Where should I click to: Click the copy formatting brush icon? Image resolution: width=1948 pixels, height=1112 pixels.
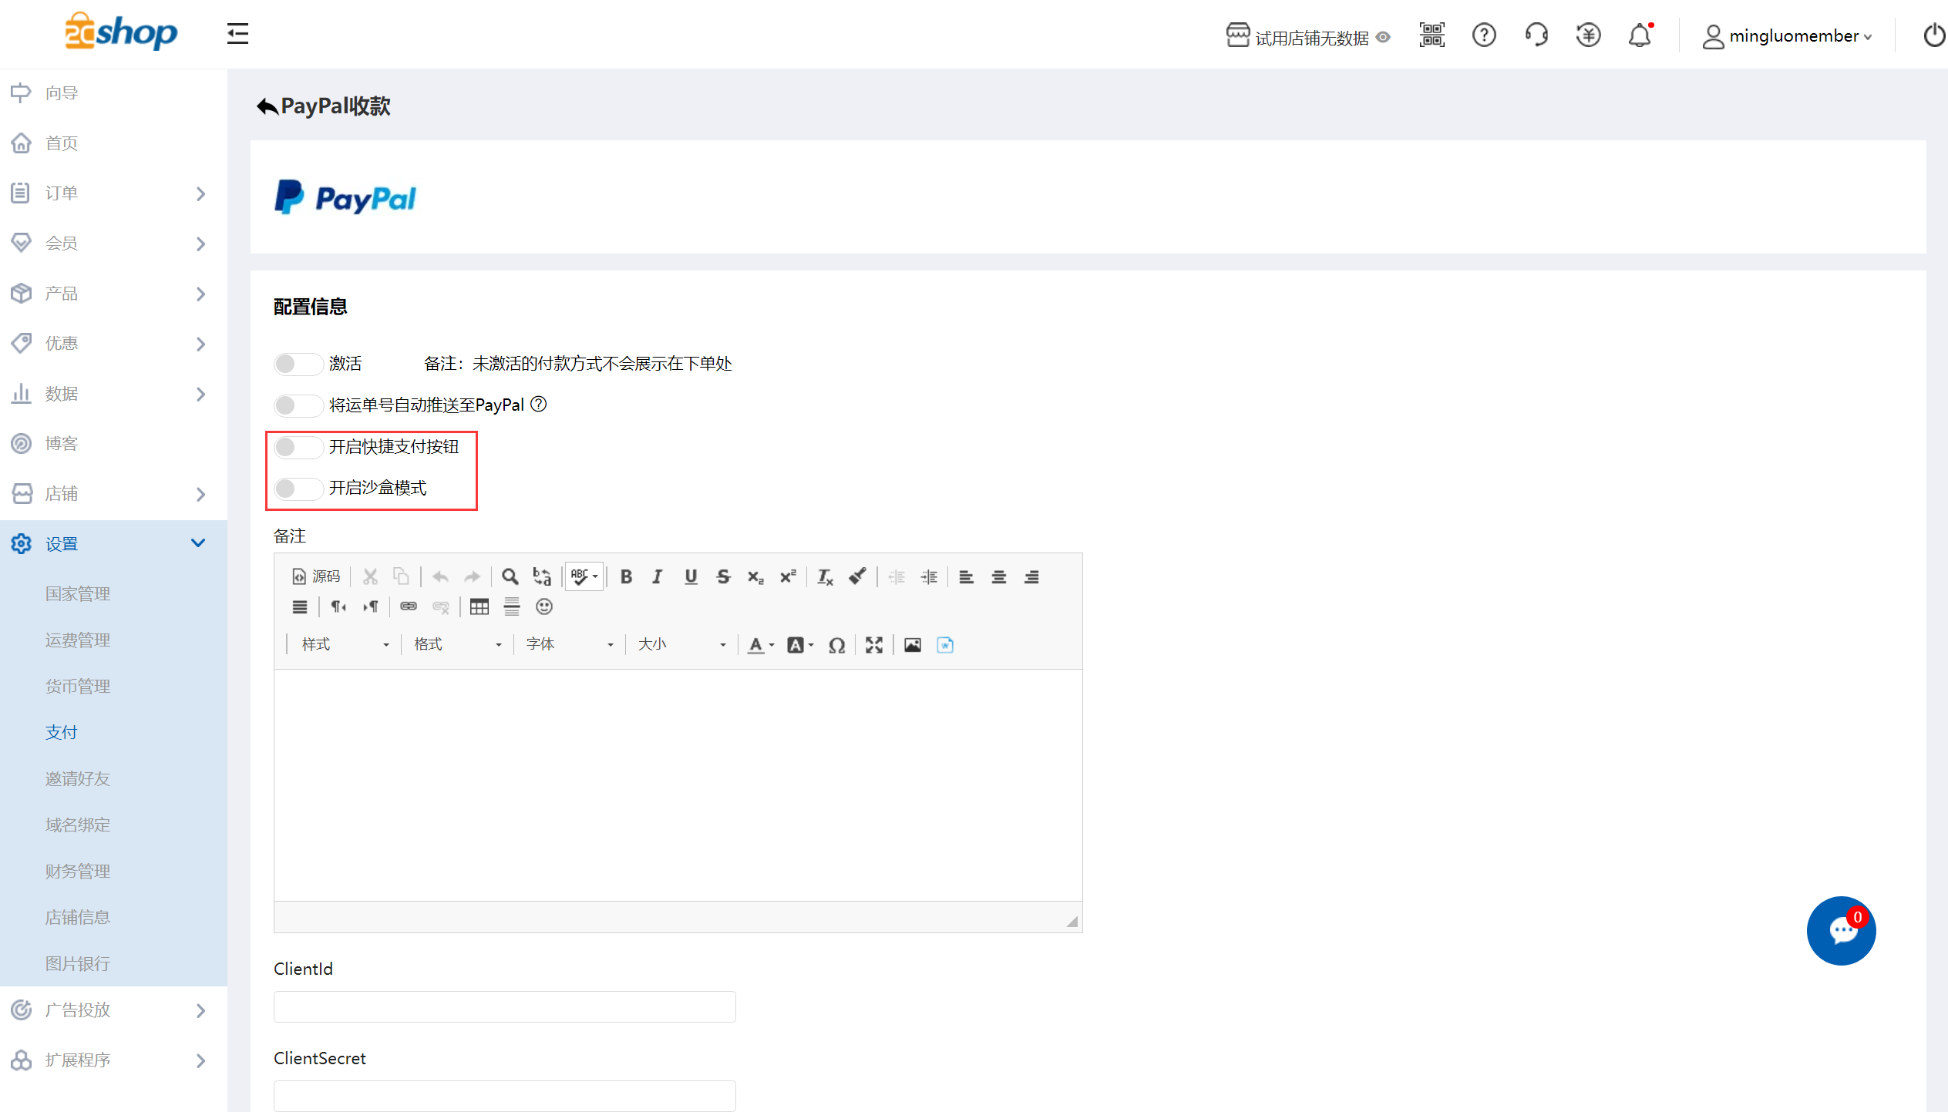[x=857, y=576]
